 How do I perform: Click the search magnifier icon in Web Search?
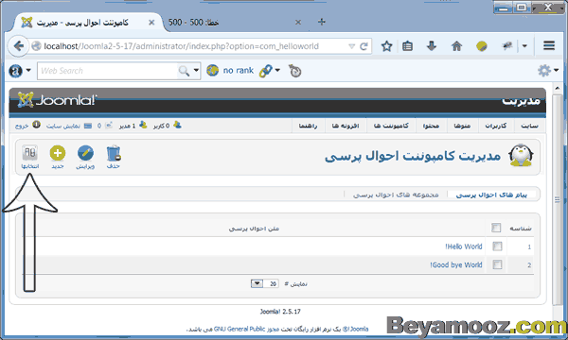click(x=184, y=71)
